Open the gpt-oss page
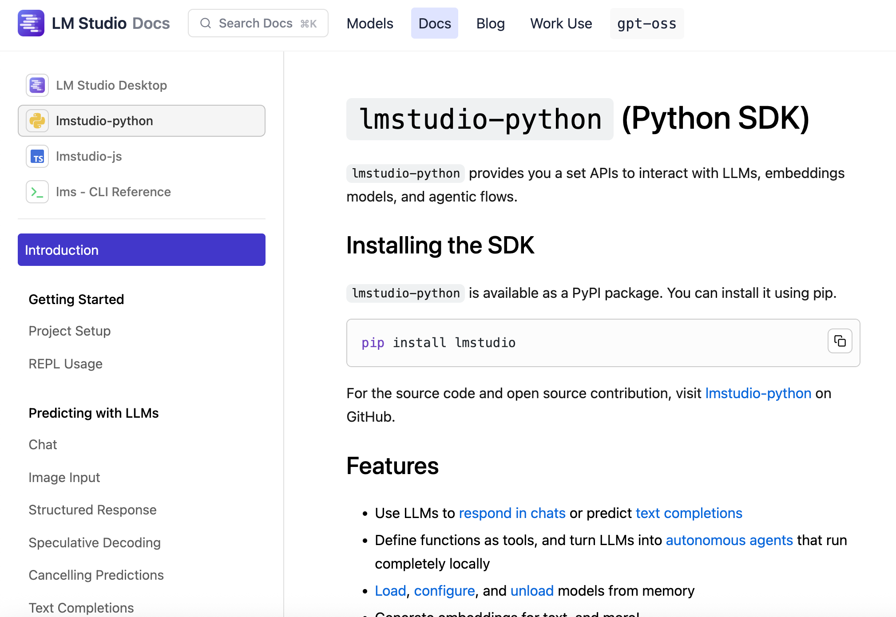The height and width of the screenshot is (617, 896). click(646, 23)
